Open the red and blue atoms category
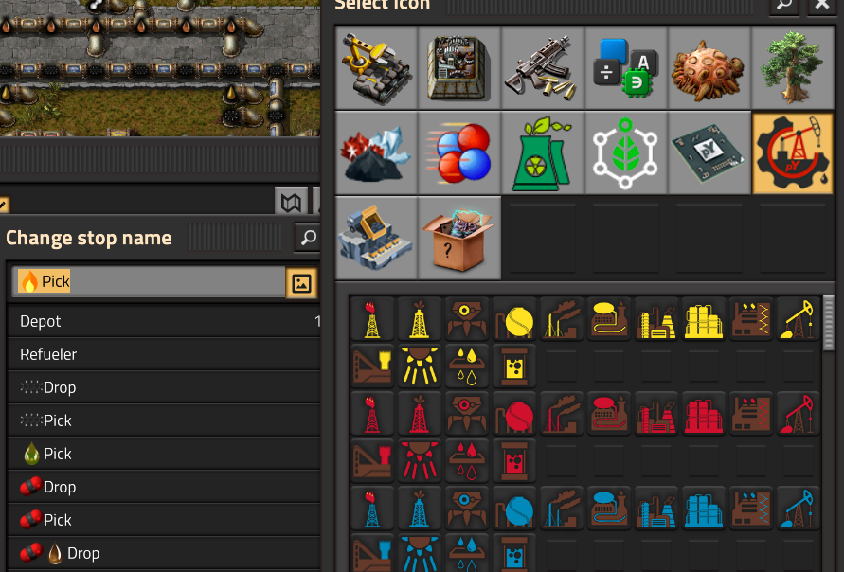Image resolution: width=844 pixels, height=572 pixels. click(x=459, y=152)
